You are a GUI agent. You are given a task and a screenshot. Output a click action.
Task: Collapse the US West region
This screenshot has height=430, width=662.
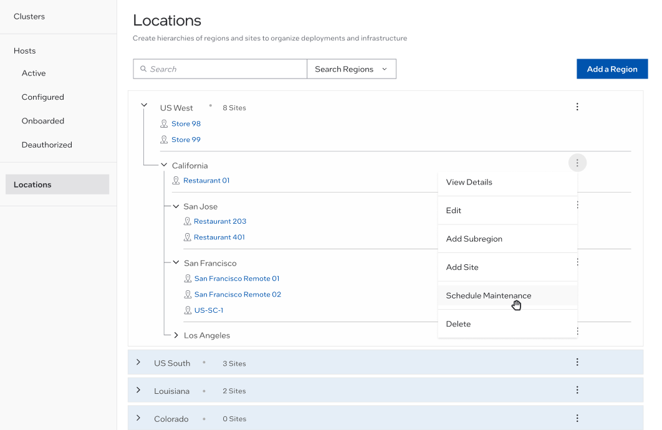144,106
